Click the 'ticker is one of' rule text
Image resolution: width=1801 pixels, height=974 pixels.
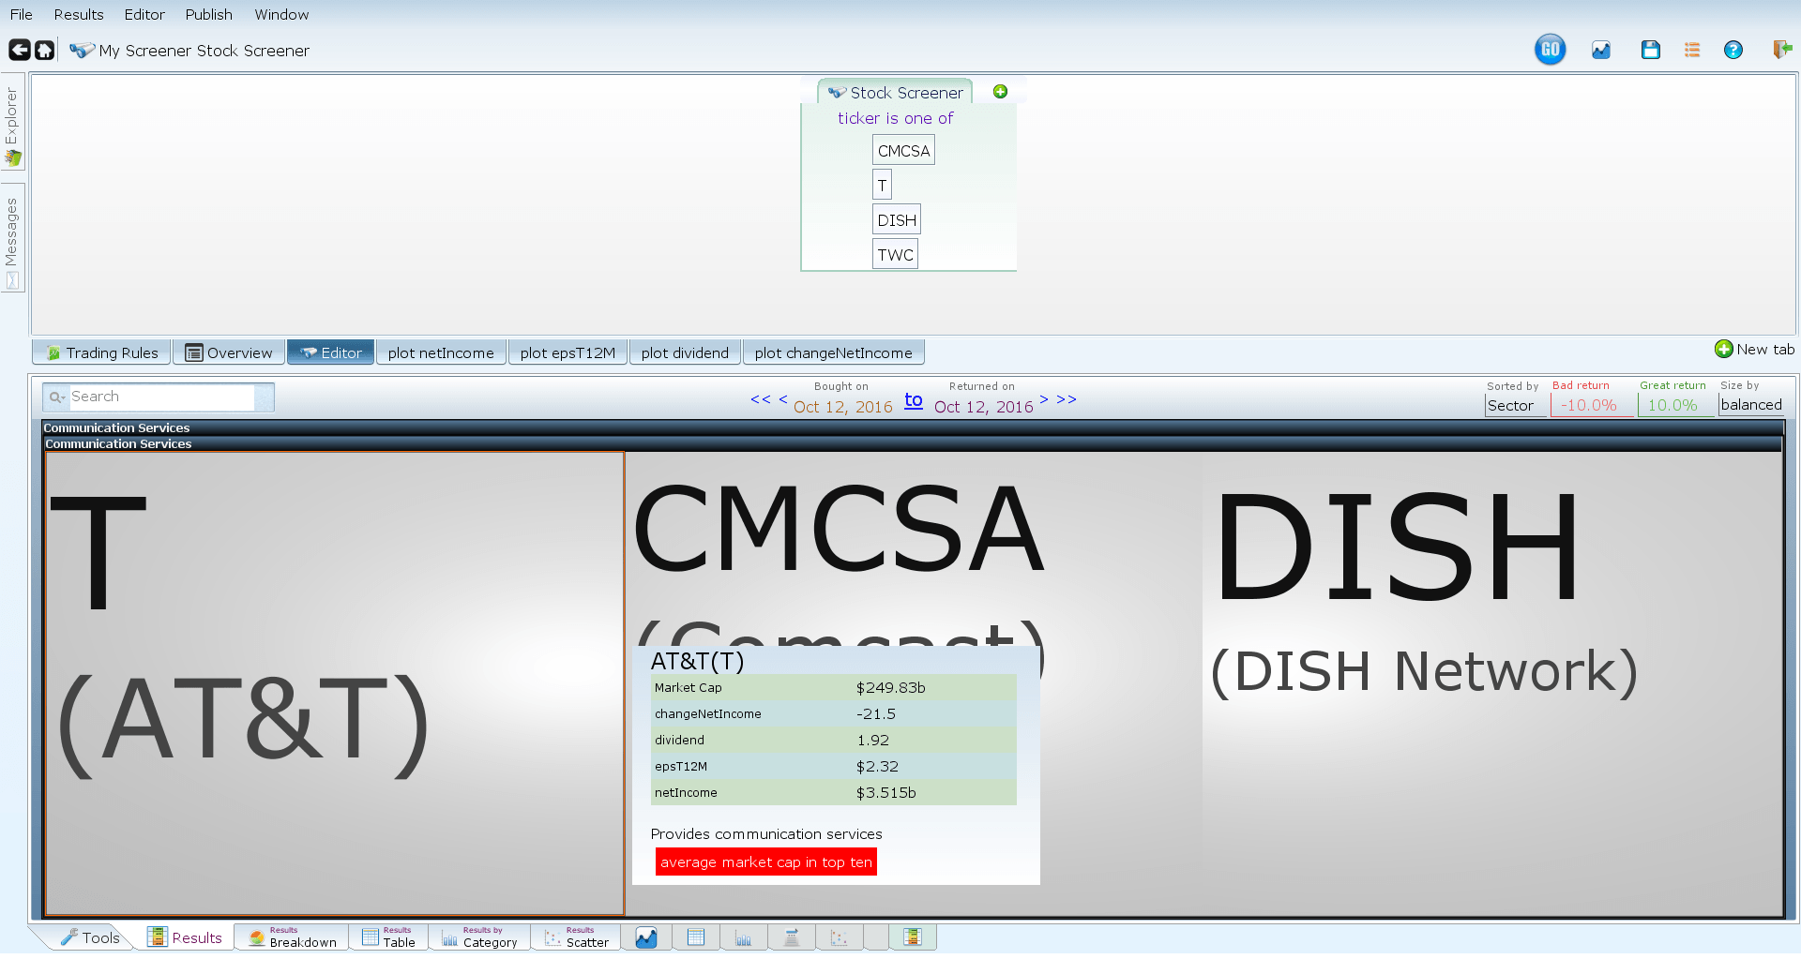pos(895,118)
